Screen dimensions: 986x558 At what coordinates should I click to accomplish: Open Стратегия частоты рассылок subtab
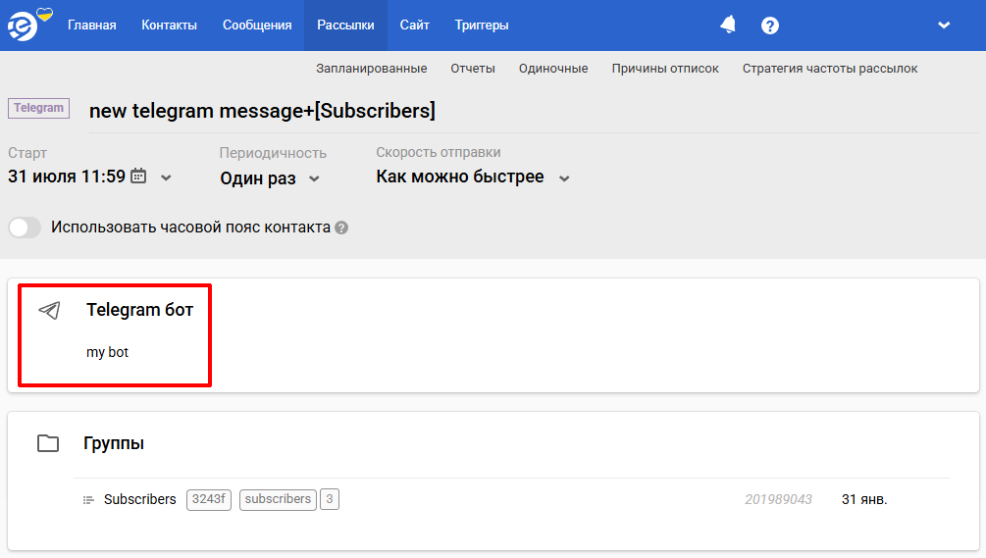[830, 69]
